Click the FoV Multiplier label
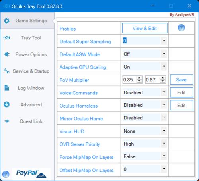The height and width of the screenshot is (181, 199). point(74,80)
